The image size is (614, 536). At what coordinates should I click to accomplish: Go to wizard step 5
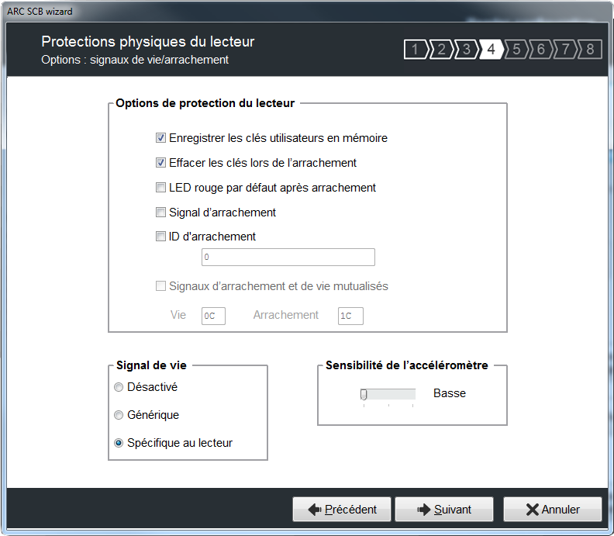click(516, 50)
